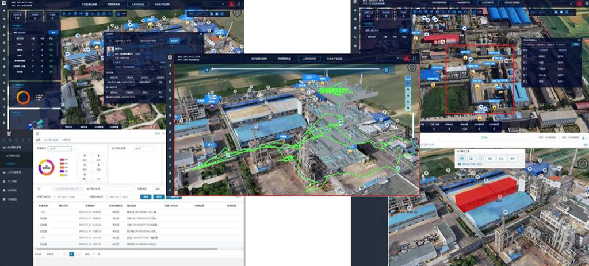Click the red alarm icon in the center window header
The height and width of the screenshot is (266, 589).
coord(407,59)
